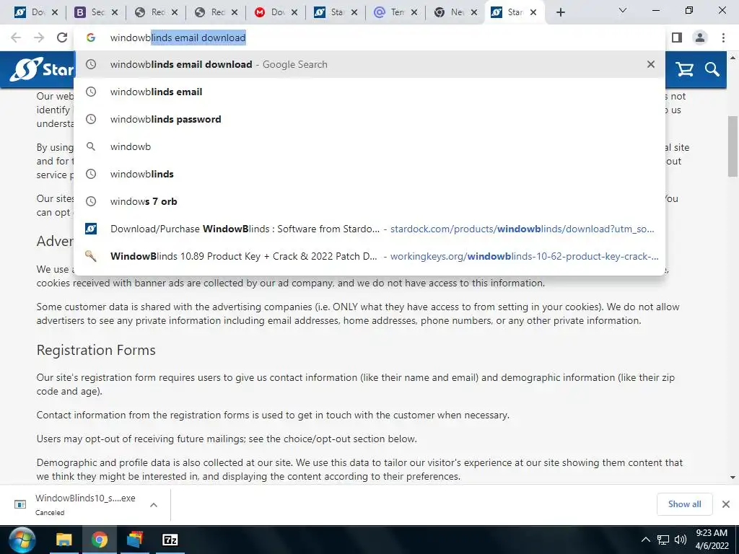739x554 pixels.
Task: Select the 'windows 7 orb' suggestion
Action: (x=369, y=201)
